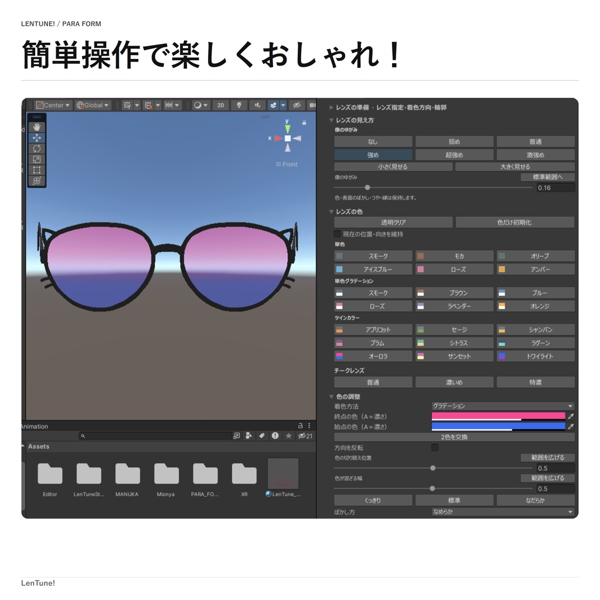This screenshot has width=600, height=600.
Task: Switch to the Animation tab
Action: (x=35, y=427)
